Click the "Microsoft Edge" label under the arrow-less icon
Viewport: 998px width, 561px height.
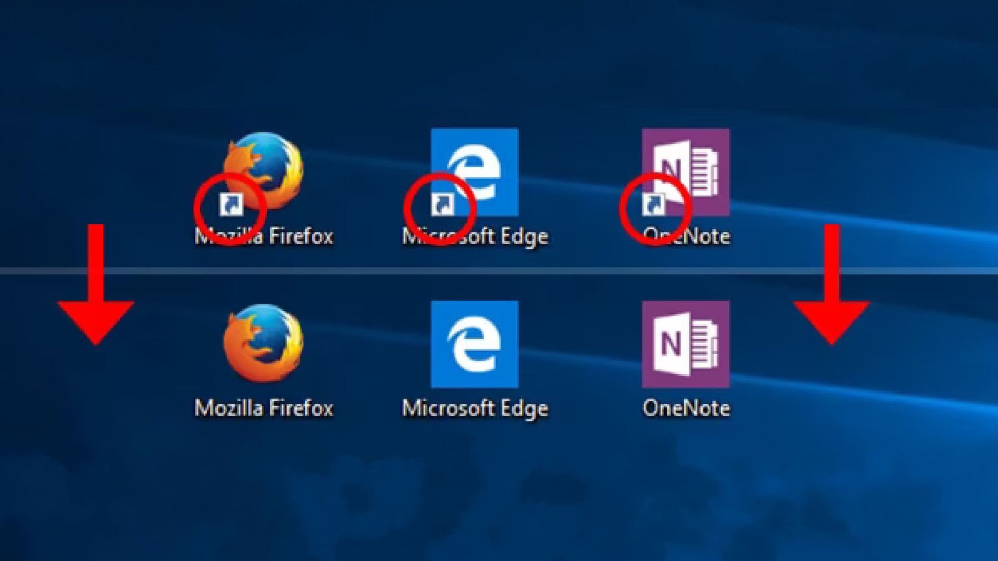click(x=475, y=409)
